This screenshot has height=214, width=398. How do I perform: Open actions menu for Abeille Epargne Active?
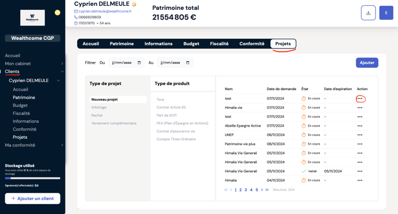coord(360,126)
